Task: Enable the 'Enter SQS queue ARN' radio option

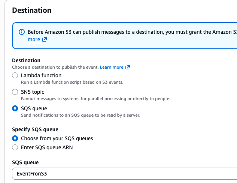Action: pos(15,147)
